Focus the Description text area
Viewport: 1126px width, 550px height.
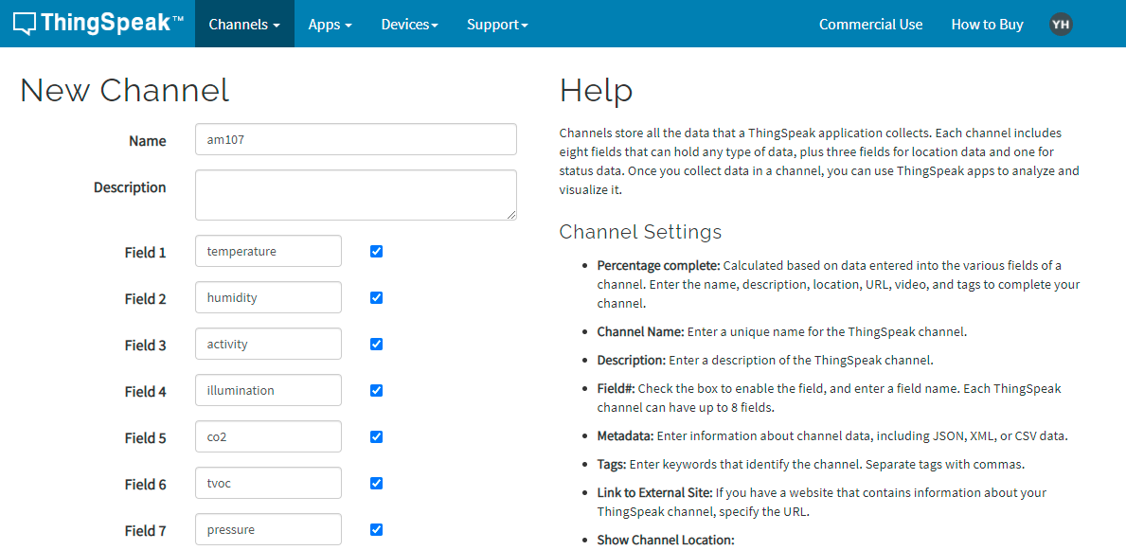(x=356, y=195)
